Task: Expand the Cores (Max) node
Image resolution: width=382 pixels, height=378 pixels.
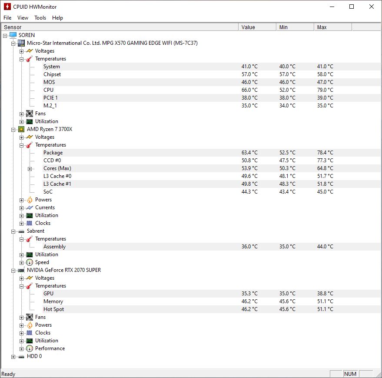Action: [30, 169]
